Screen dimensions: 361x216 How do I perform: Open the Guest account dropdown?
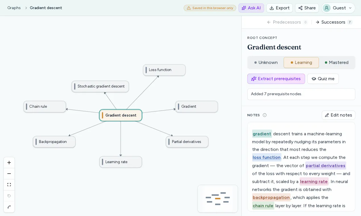coord(338,8)
